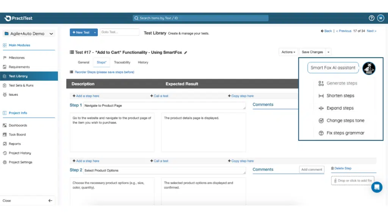Choose Fix steps grammar option

pyautogui.click(x=345, y=133)
